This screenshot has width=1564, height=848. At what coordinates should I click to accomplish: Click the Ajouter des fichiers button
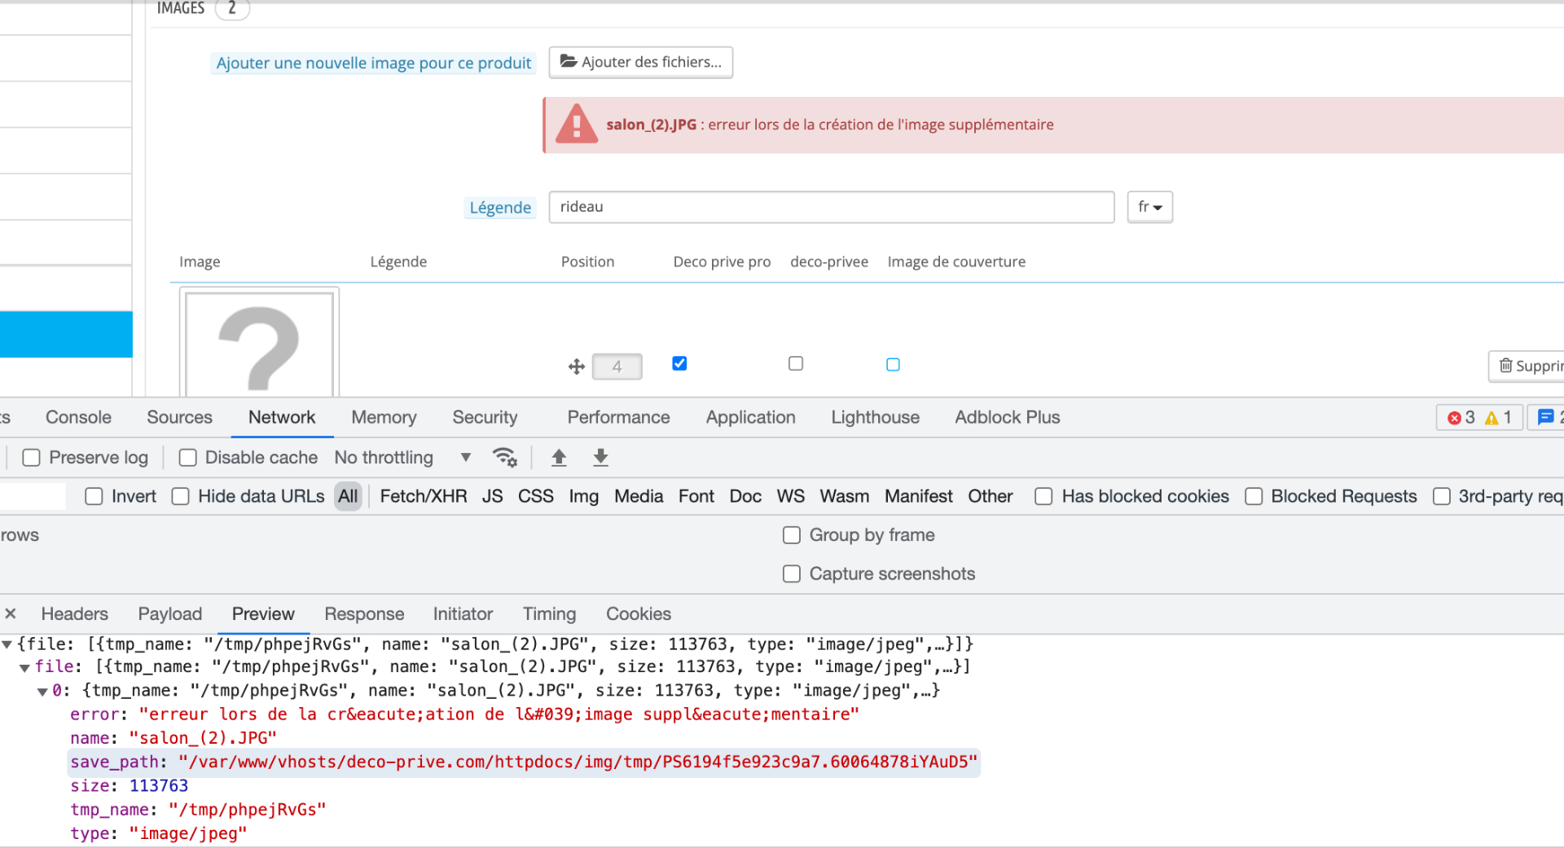tap(640, 62)
